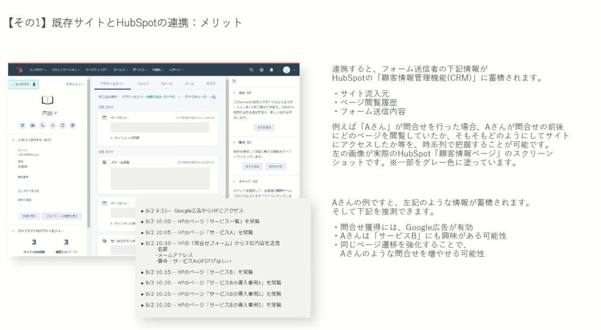This screenshot has height=330, width=601.
Task: Click the book avatar above 内田
Action: [x=48, y=100]
